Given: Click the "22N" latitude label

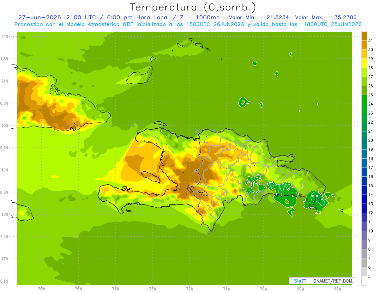Looking at the screenshot, I should [5, 37].
